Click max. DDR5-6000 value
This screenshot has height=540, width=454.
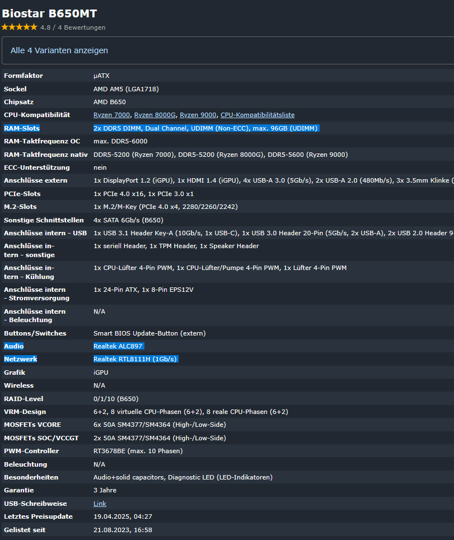pyautogui.click(x=120, y=141)
